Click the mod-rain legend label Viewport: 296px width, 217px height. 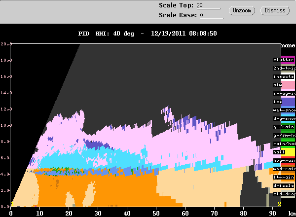[284, 169]
